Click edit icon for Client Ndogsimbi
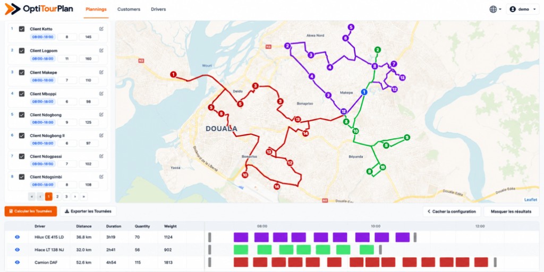544x272 pixels. [101, 176]
